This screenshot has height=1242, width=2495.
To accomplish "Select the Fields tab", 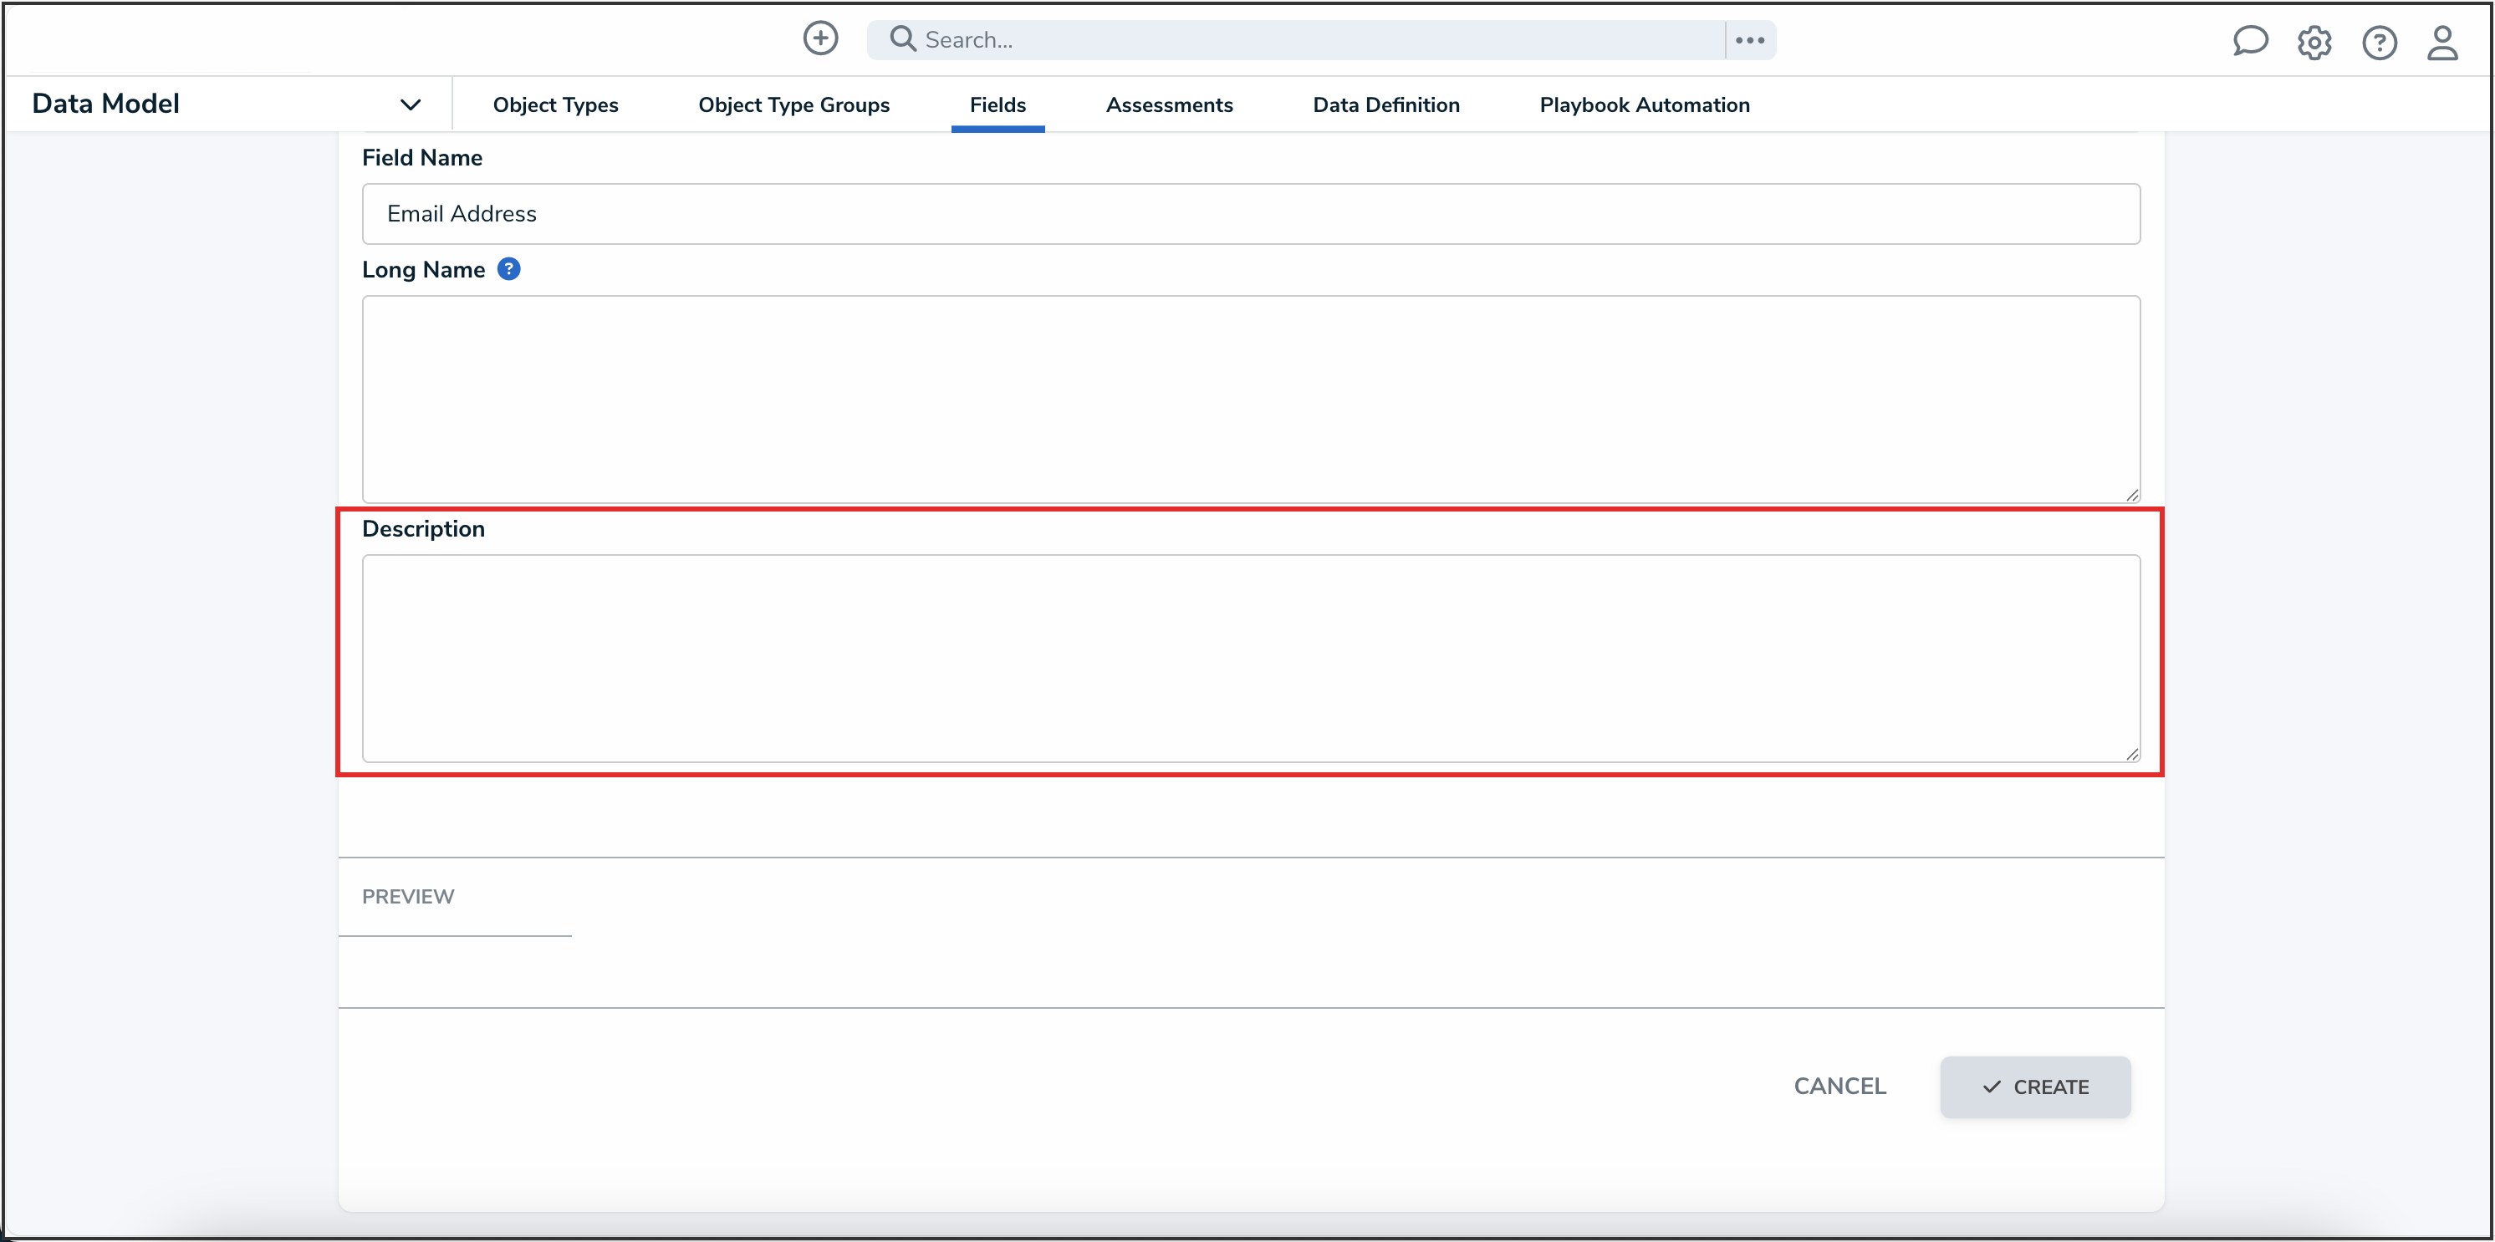I will point(997,104).
